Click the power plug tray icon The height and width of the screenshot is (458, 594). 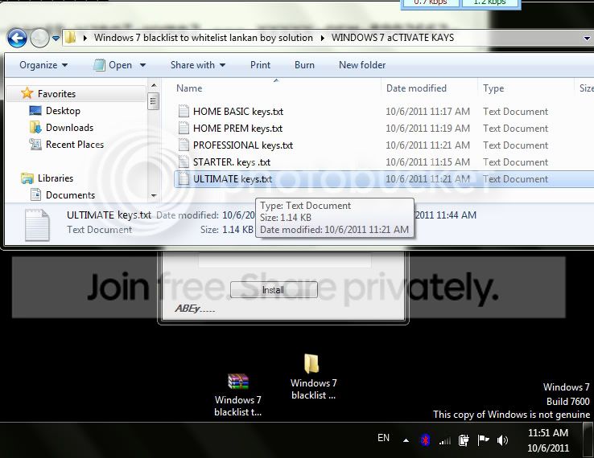click(x=464, y=440)
